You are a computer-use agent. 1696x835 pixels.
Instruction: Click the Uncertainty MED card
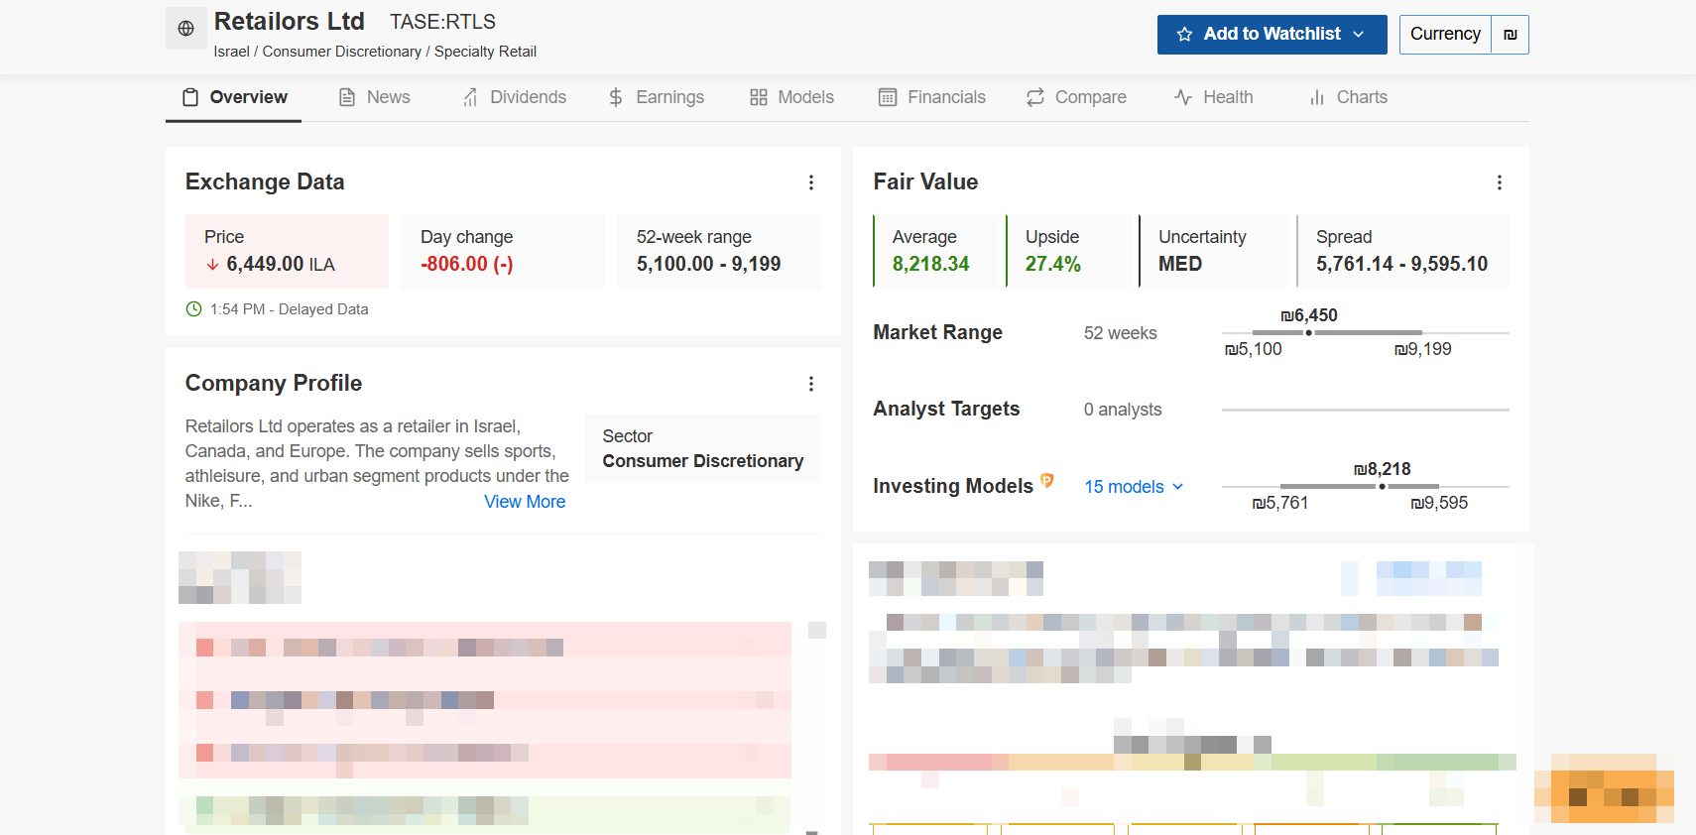click(x=1216, y=252)
